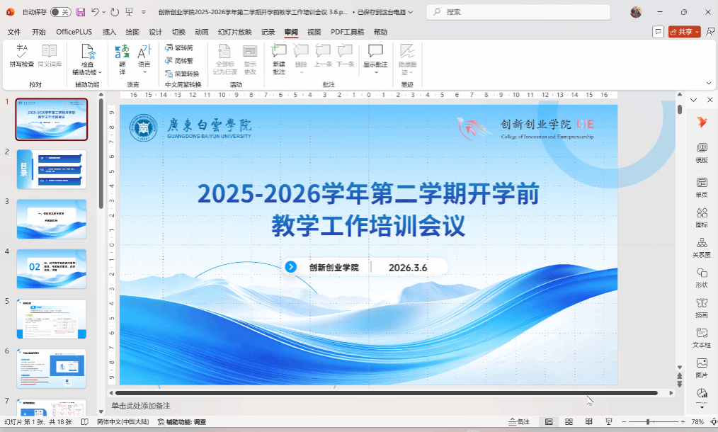The height and width of the screenshot is (432, 718).
Task: Toggle the AutoSave (自动保存) switch
Action: tap(60, 12)
